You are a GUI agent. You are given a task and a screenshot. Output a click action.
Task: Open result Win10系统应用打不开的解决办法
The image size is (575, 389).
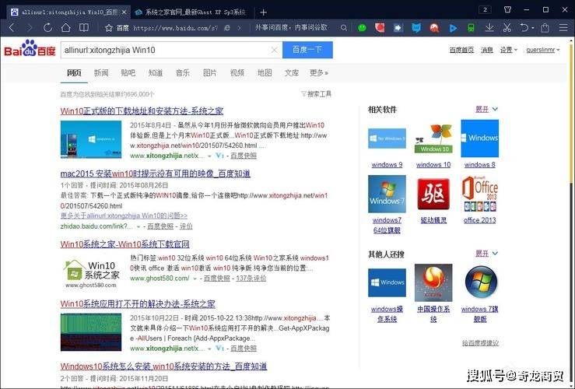[138, 304]
